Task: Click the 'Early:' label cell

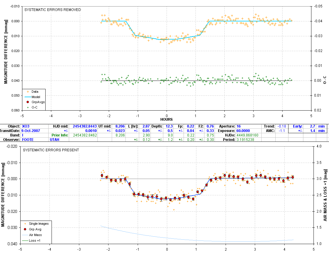Action: (x=297, y=126)
